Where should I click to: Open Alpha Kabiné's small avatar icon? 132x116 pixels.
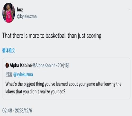coord(7,65)
